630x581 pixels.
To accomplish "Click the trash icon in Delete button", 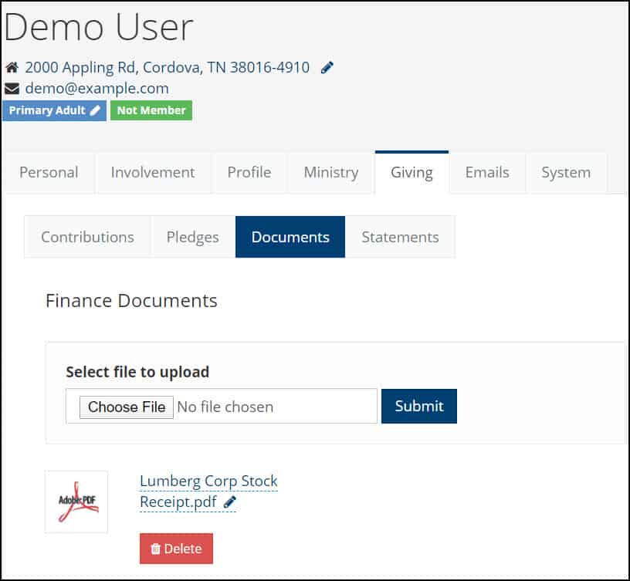I will pos(155,549).
